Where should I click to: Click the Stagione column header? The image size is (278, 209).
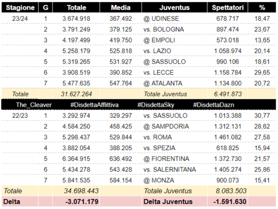tap(20, 7)
